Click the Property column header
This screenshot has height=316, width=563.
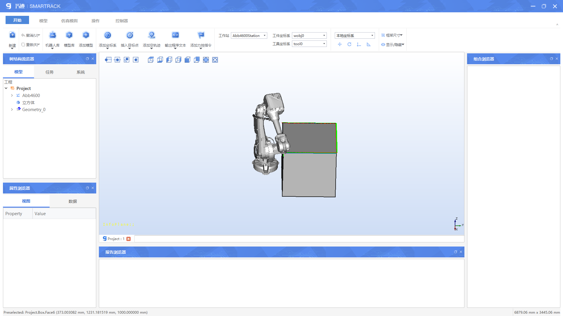18,214
